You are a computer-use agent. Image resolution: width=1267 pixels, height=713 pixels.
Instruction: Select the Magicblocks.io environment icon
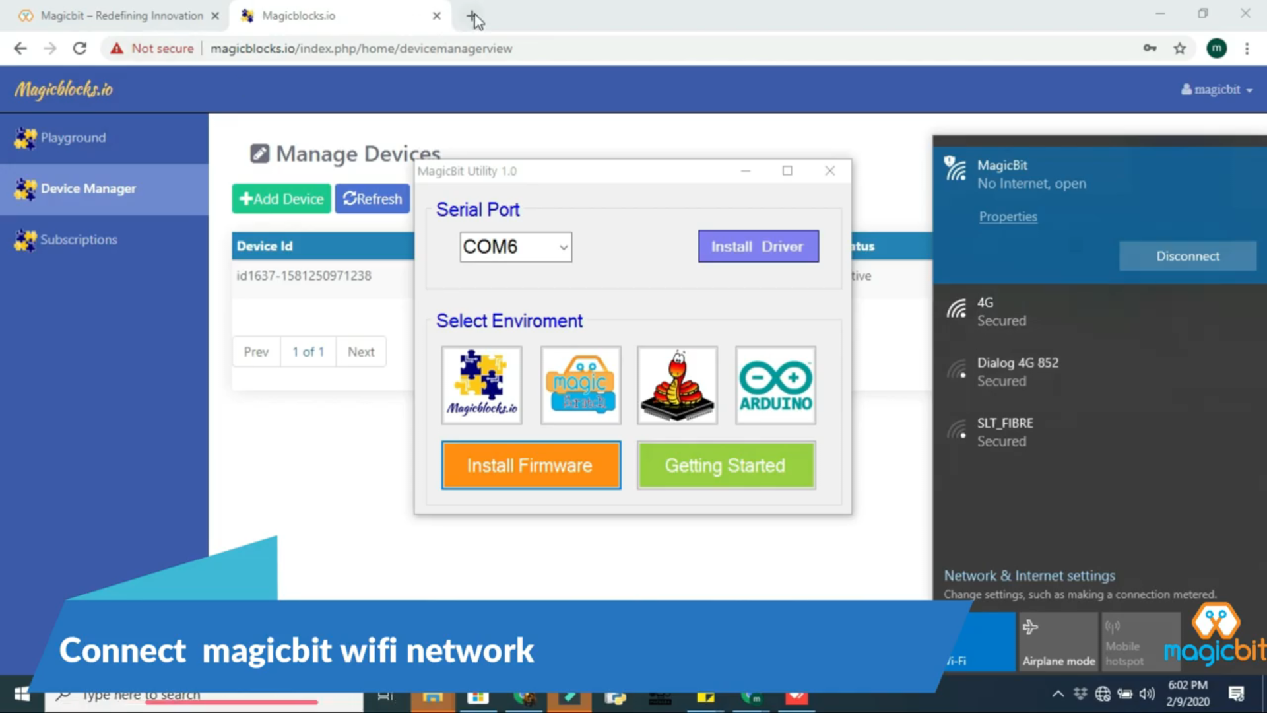pyautogui.click(x=482, y=385)
